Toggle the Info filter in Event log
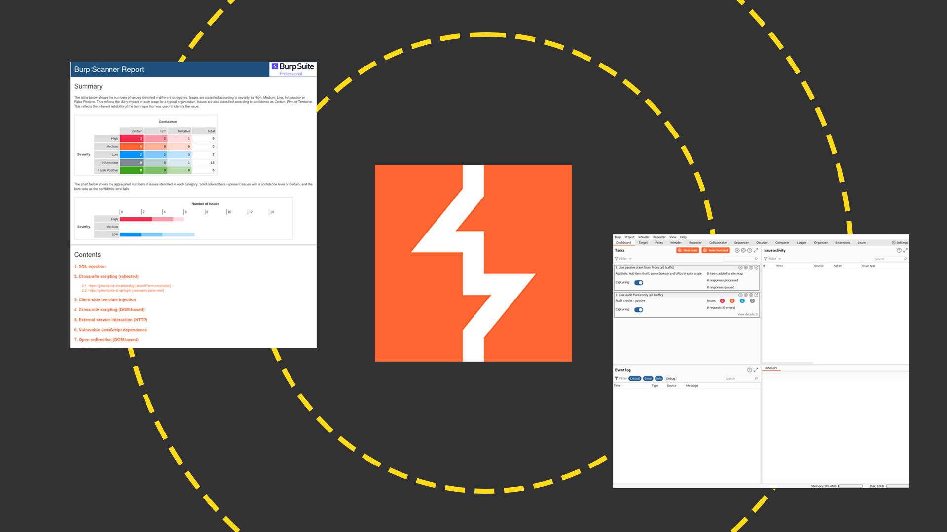Screen dimensions: 947x532 [x=659, y=379]
